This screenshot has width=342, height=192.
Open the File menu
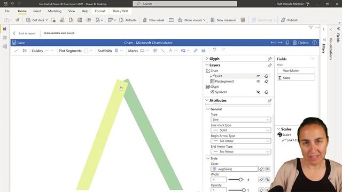pos(7,11)
